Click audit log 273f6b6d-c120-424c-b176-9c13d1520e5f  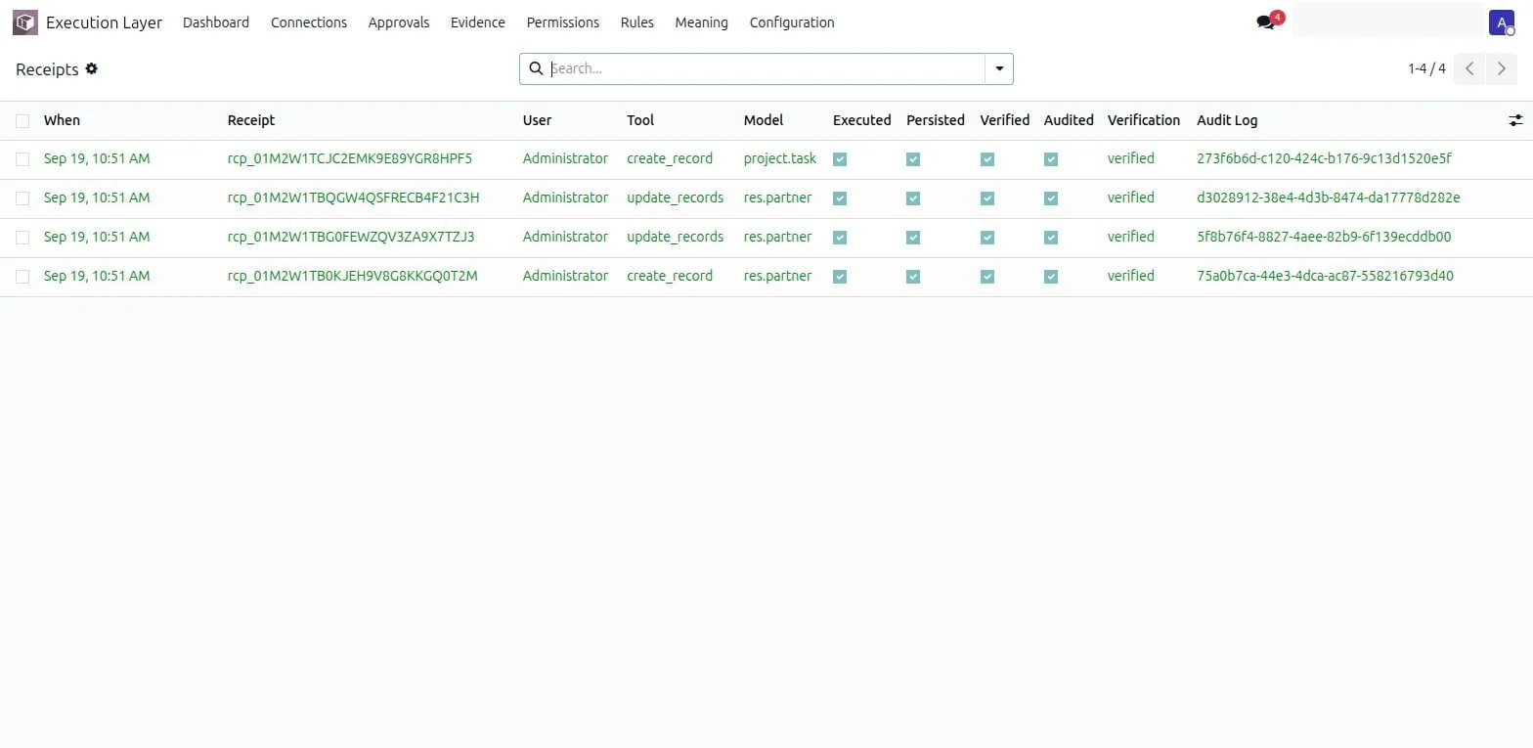[1325, 158]
